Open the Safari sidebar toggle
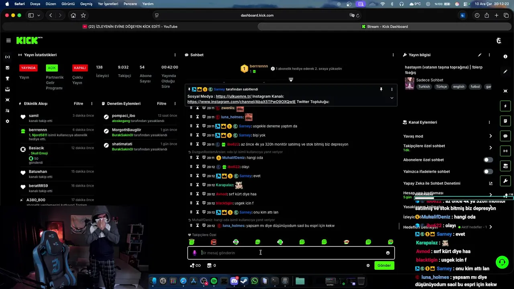 pyautogui.click(x=31, y=15)
